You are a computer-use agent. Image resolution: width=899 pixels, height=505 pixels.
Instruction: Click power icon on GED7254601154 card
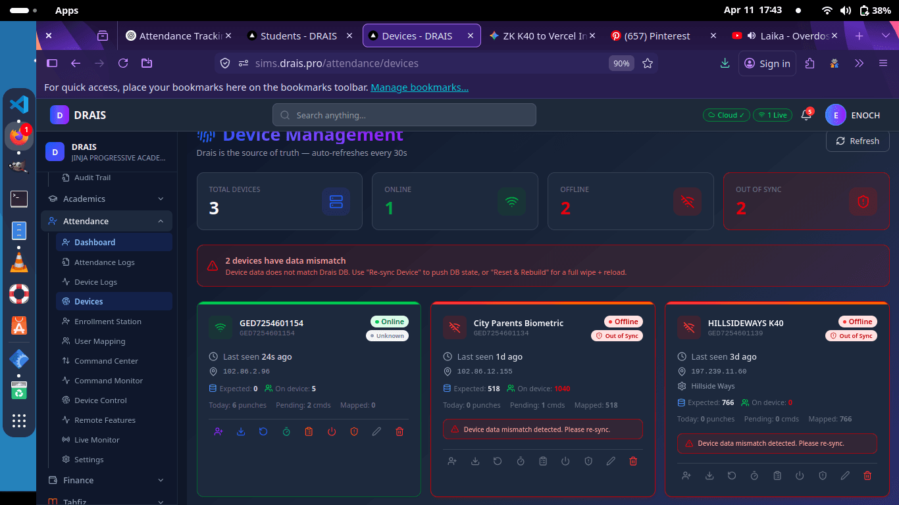332,432
